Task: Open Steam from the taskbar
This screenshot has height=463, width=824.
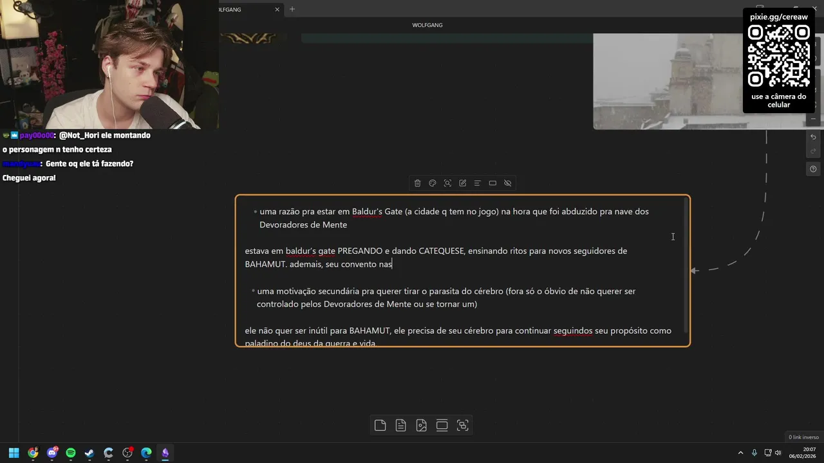Action: pos(89,453)
